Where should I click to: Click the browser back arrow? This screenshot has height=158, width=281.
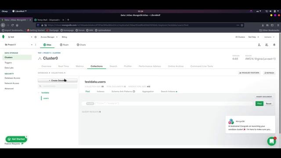3,25
